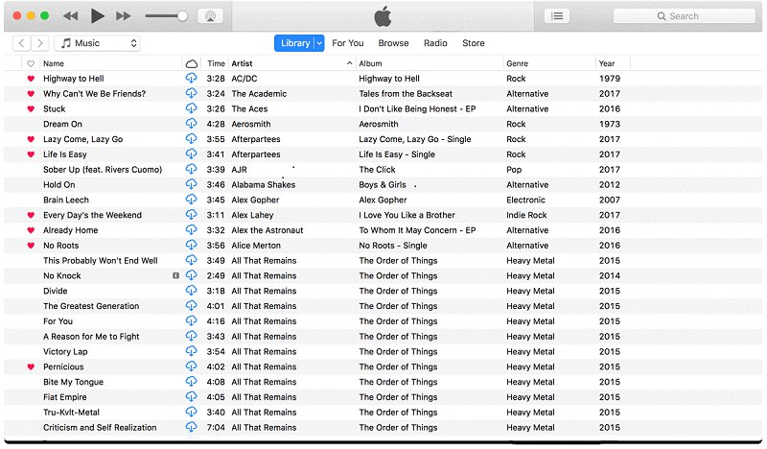Select song Sober Up (feat. Rivers Cuomo)
Viewport: 767px width, 449px height.
(103, 170)
